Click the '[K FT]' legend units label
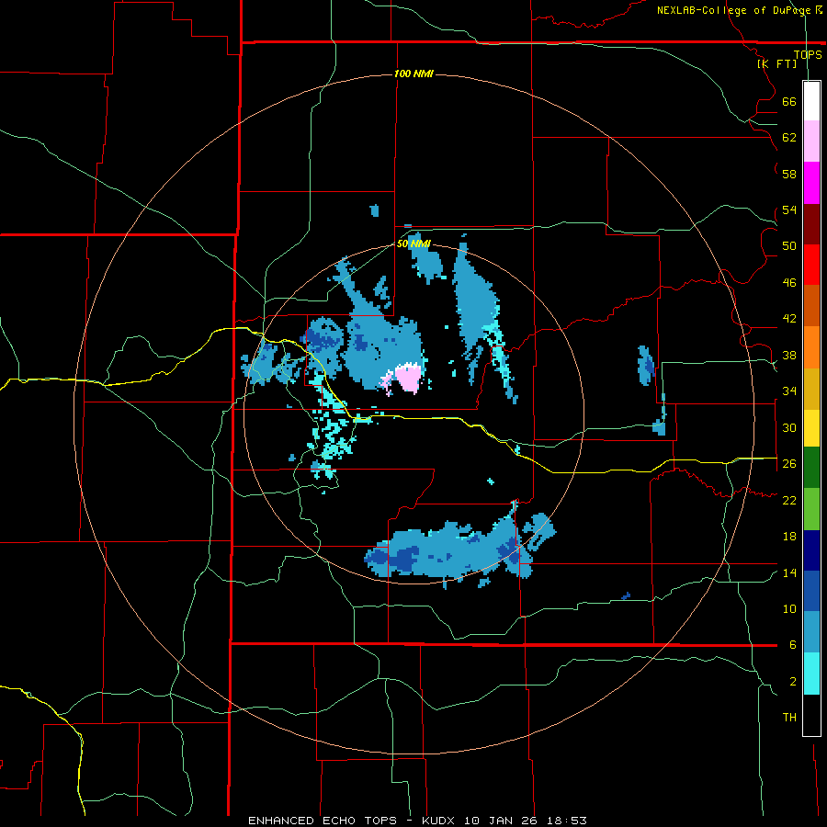This screenshot has height=827, width=827. [776, 63]
